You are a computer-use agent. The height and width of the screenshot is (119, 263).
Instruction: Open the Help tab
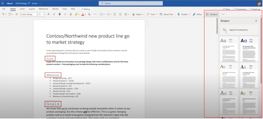click(x=73, y=9)
